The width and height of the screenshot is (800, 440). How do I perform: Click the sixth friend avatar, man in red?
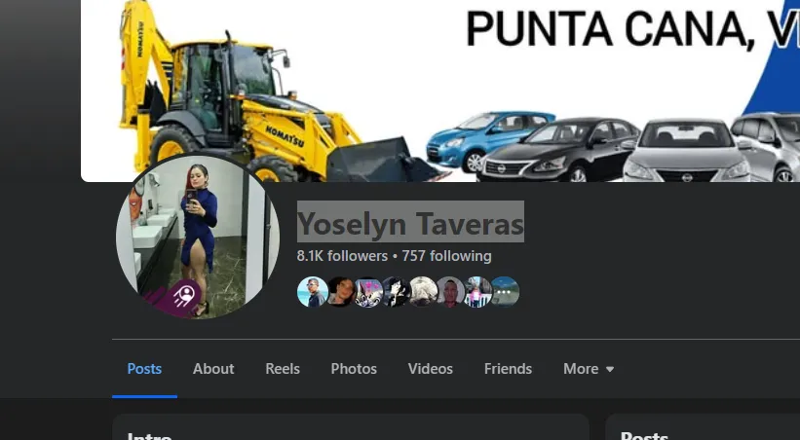[450, 292]
